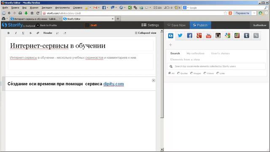This screenshot has height=152, width=270.
Task: Delete the dipity.com text element
Action: (154, 80)
